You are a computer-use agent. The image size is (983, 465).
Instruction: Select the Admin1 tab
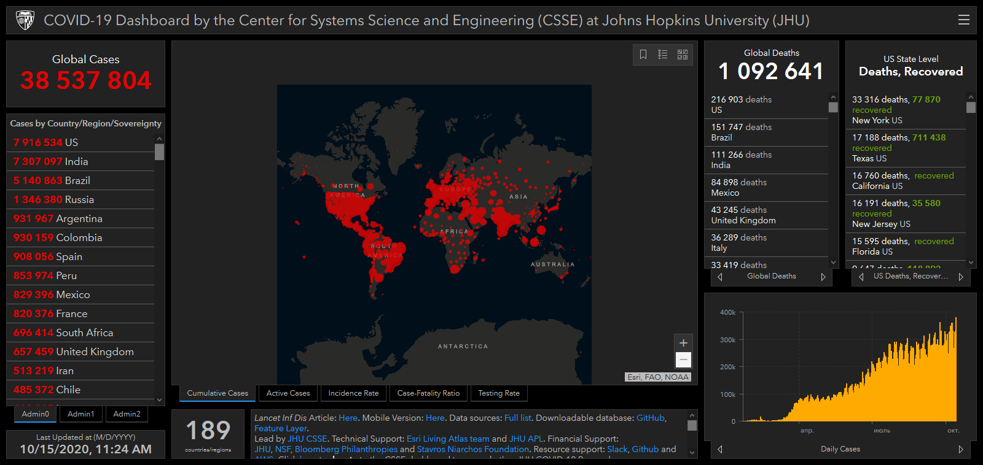click(x=81, y=414)
